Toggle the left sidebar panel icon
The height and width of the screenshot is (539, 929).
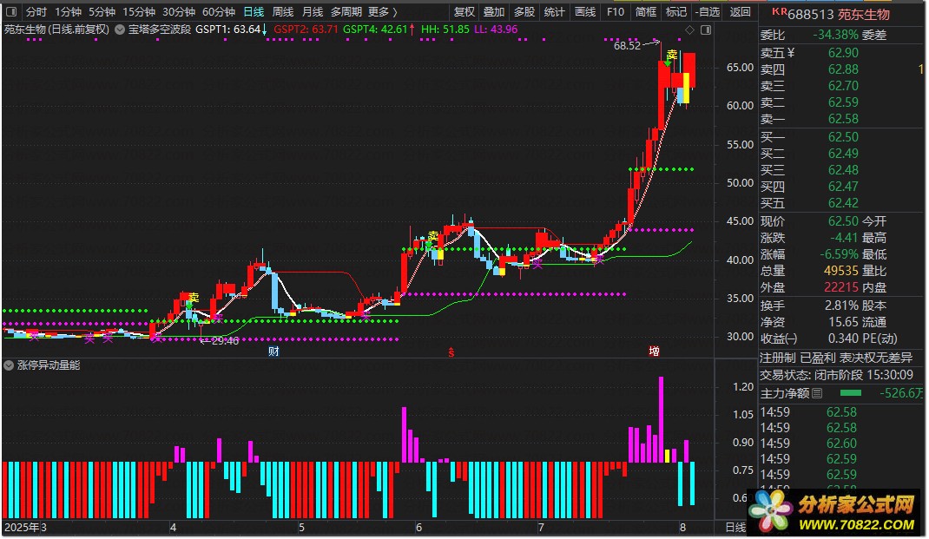(11, 12)
